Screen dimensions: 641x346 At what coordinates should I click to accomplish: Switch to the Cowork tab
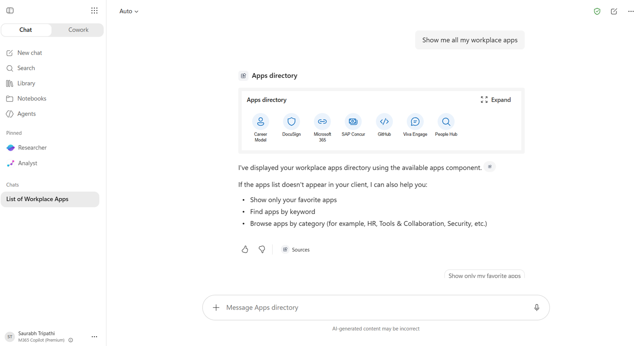(x=78, y=30)
